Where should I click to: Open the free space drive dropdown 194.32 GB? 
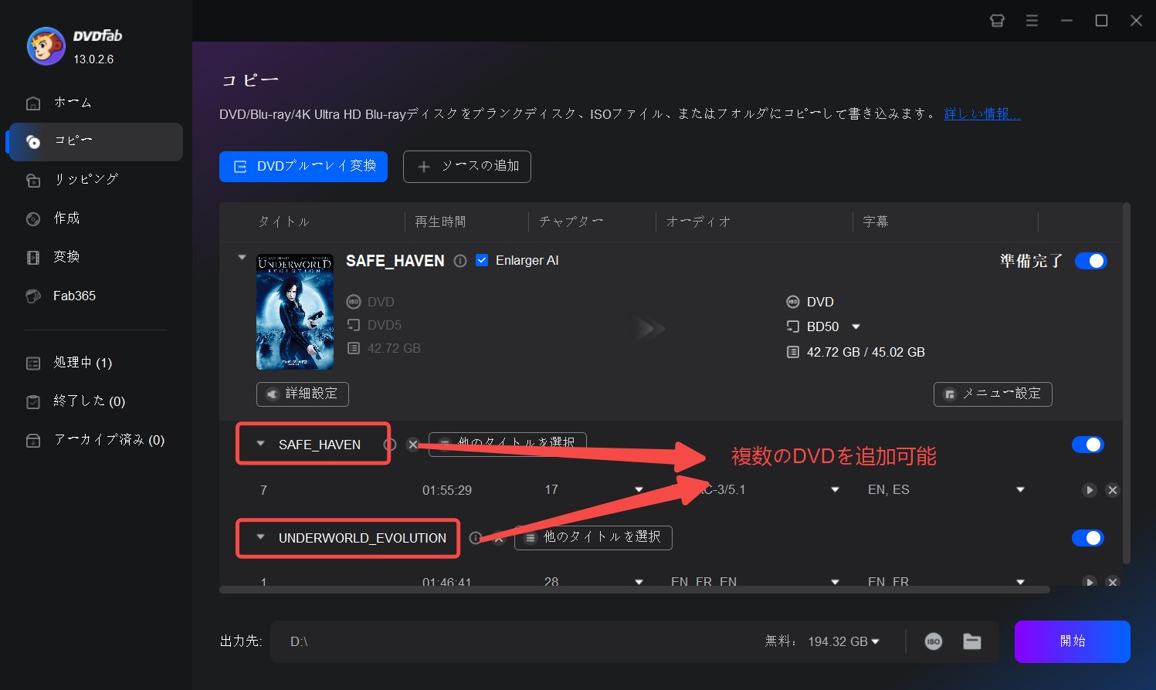pos(875,642)
